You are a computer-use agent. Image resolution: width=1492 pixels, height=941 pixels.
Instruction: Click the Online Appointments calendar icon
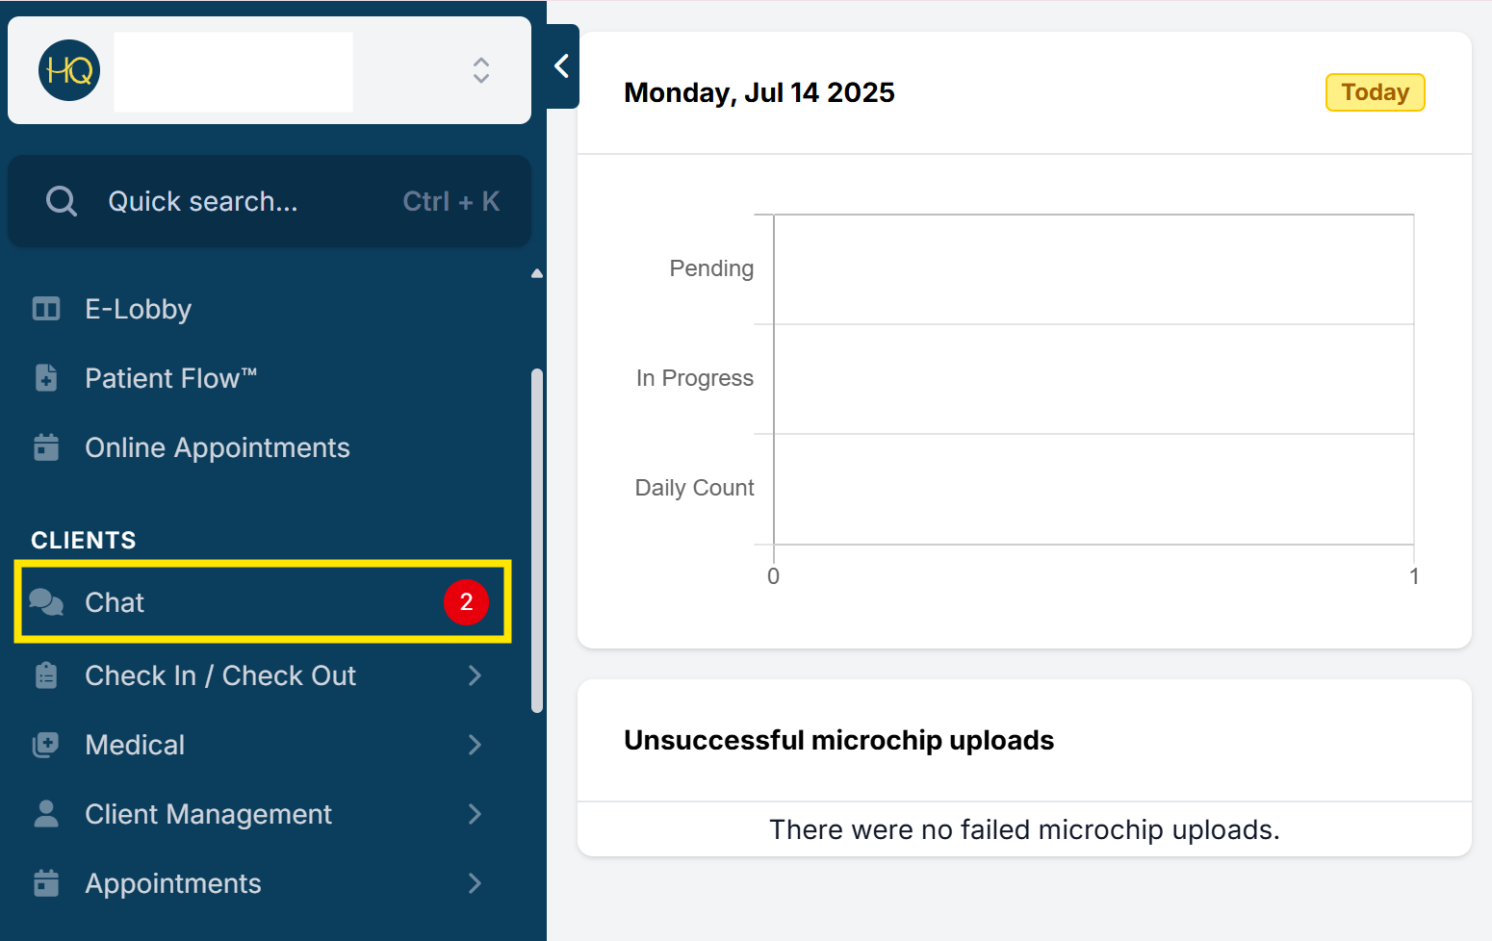46,447
